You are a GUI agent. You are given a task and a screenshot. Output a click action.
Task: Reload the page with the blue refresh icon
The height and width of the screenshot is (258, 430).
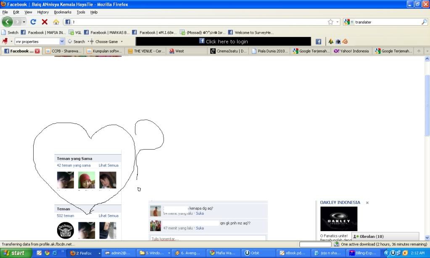coord(33,22)
